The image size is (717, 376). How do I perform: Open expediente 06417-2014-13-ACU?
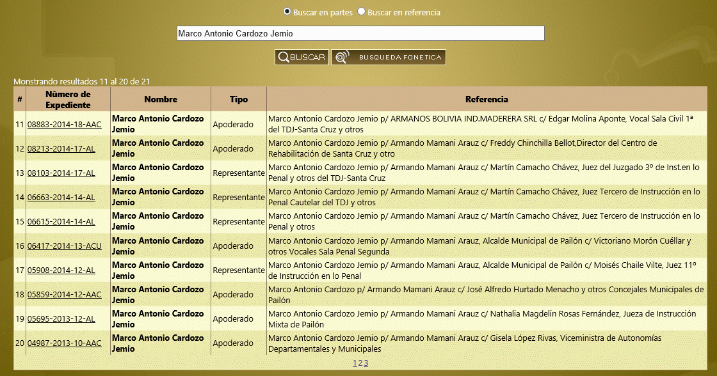(x=64, y=246)
